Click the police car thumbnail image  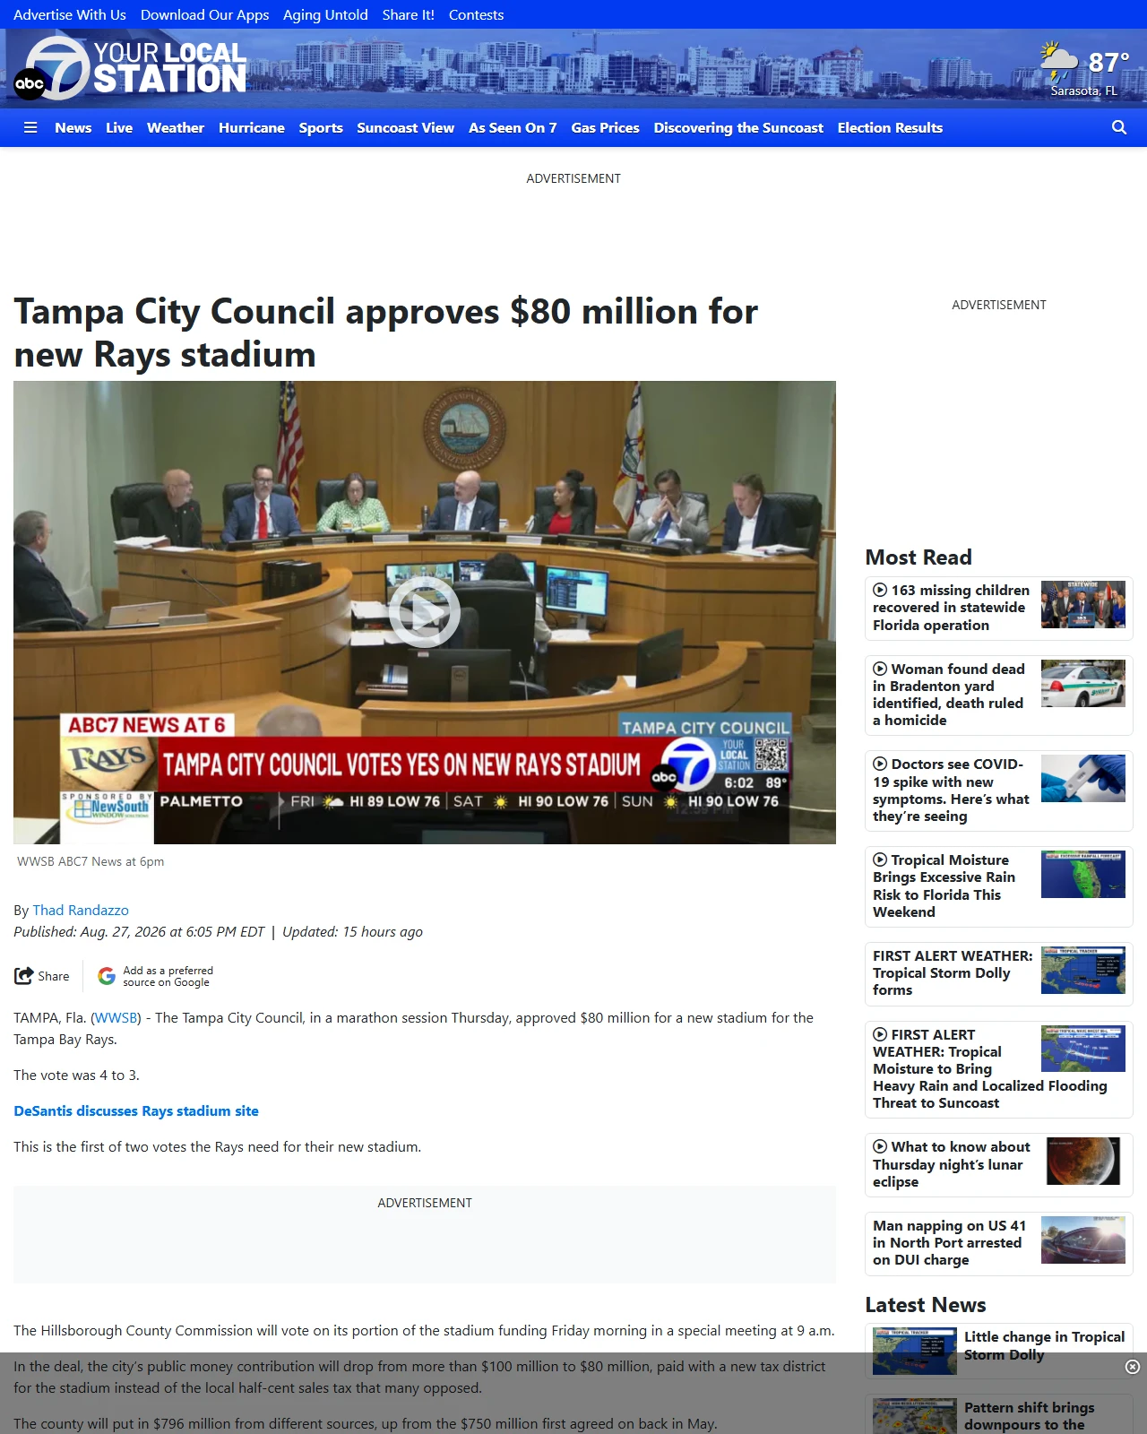tap(1083, 684)
